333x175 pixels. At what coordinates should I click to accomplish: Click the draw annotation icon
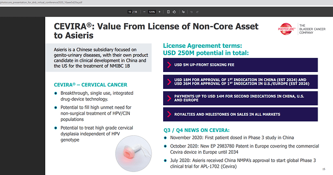(183, 12)
